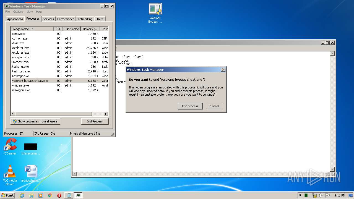Open clock showing 4:11 PM

340,195
